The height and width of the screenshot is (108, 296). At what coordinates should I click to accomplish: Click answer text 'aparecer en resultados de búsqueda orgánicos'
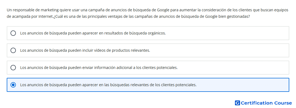[x=124, y=33]
